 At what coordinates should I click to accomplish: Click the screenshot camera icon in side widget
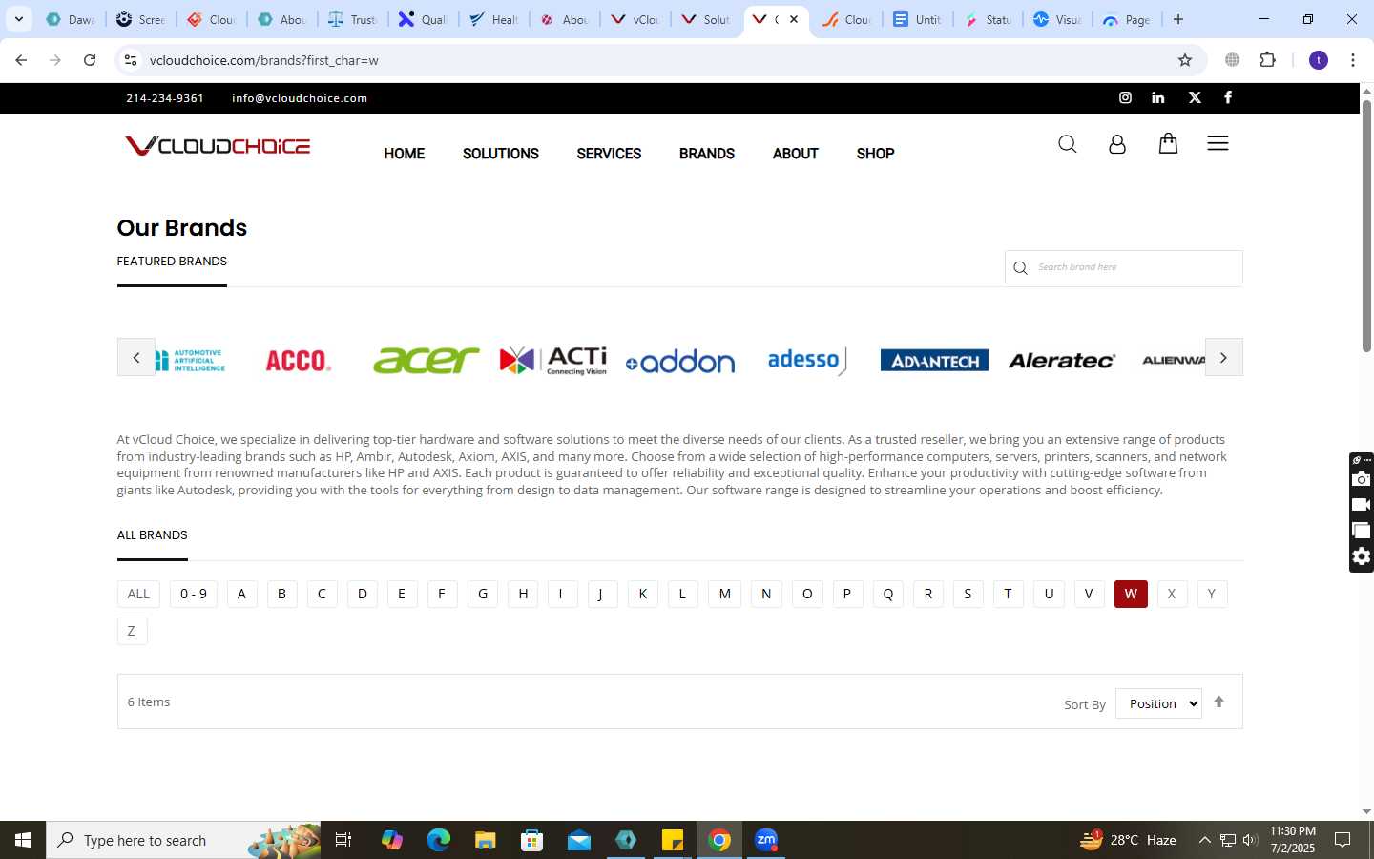(1362, 479)
